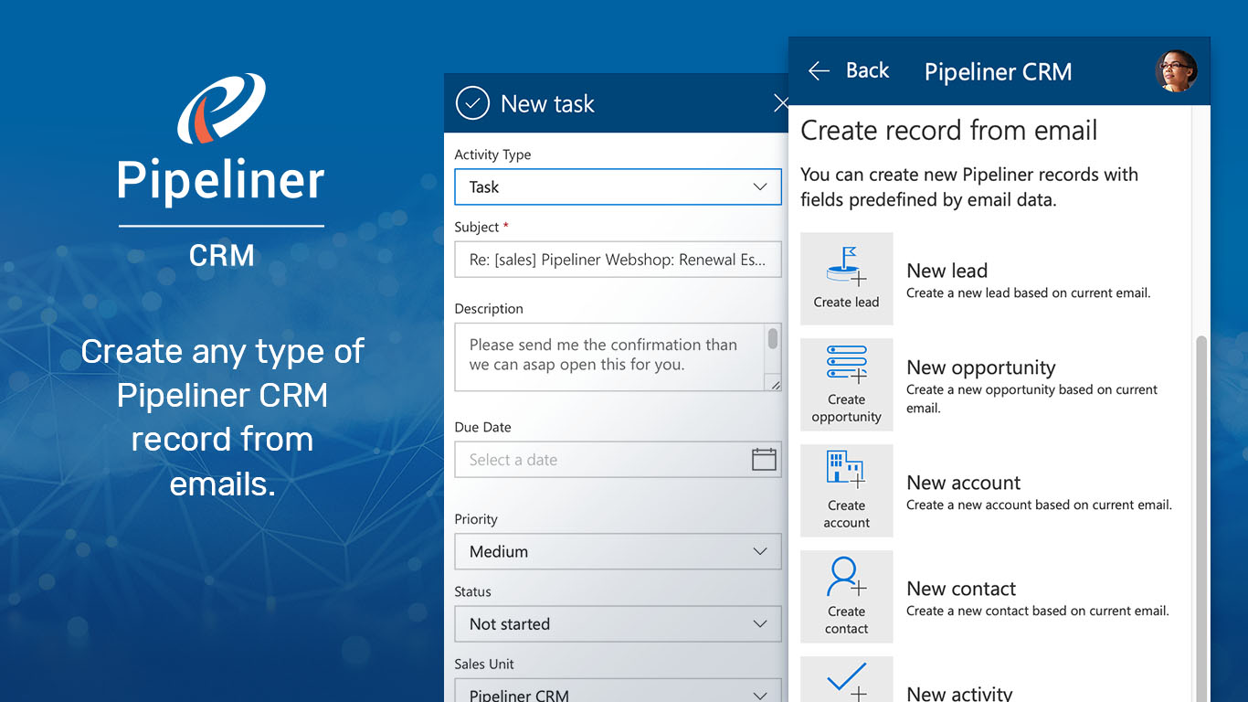Select the New activity heading

click(959, 694)
